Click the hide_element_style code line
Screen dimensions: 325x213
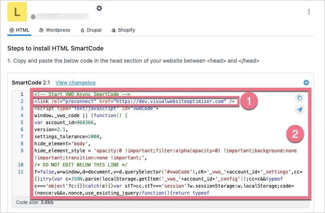[x=166, y=154]
